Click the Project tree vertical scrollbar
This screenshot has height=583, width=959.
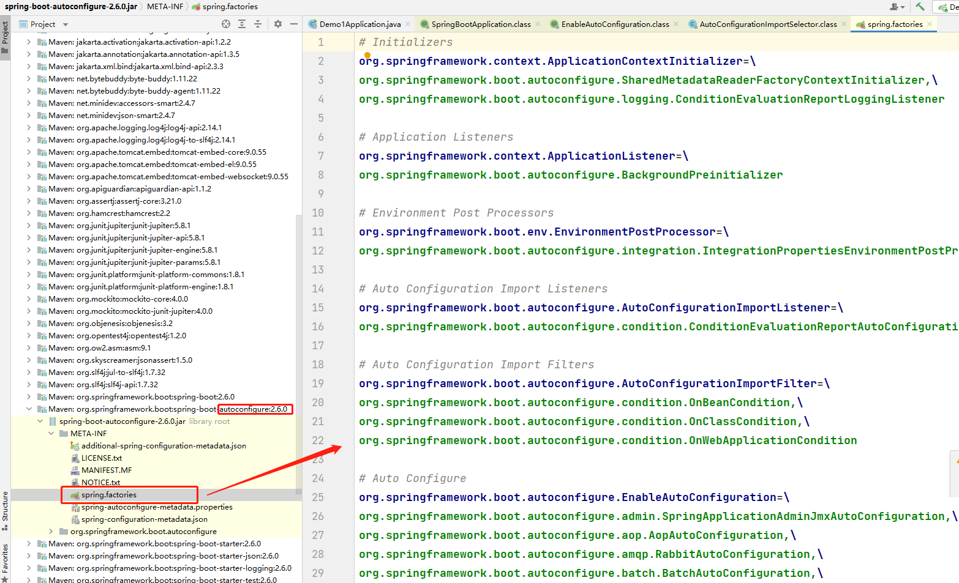tap(299, 355)
